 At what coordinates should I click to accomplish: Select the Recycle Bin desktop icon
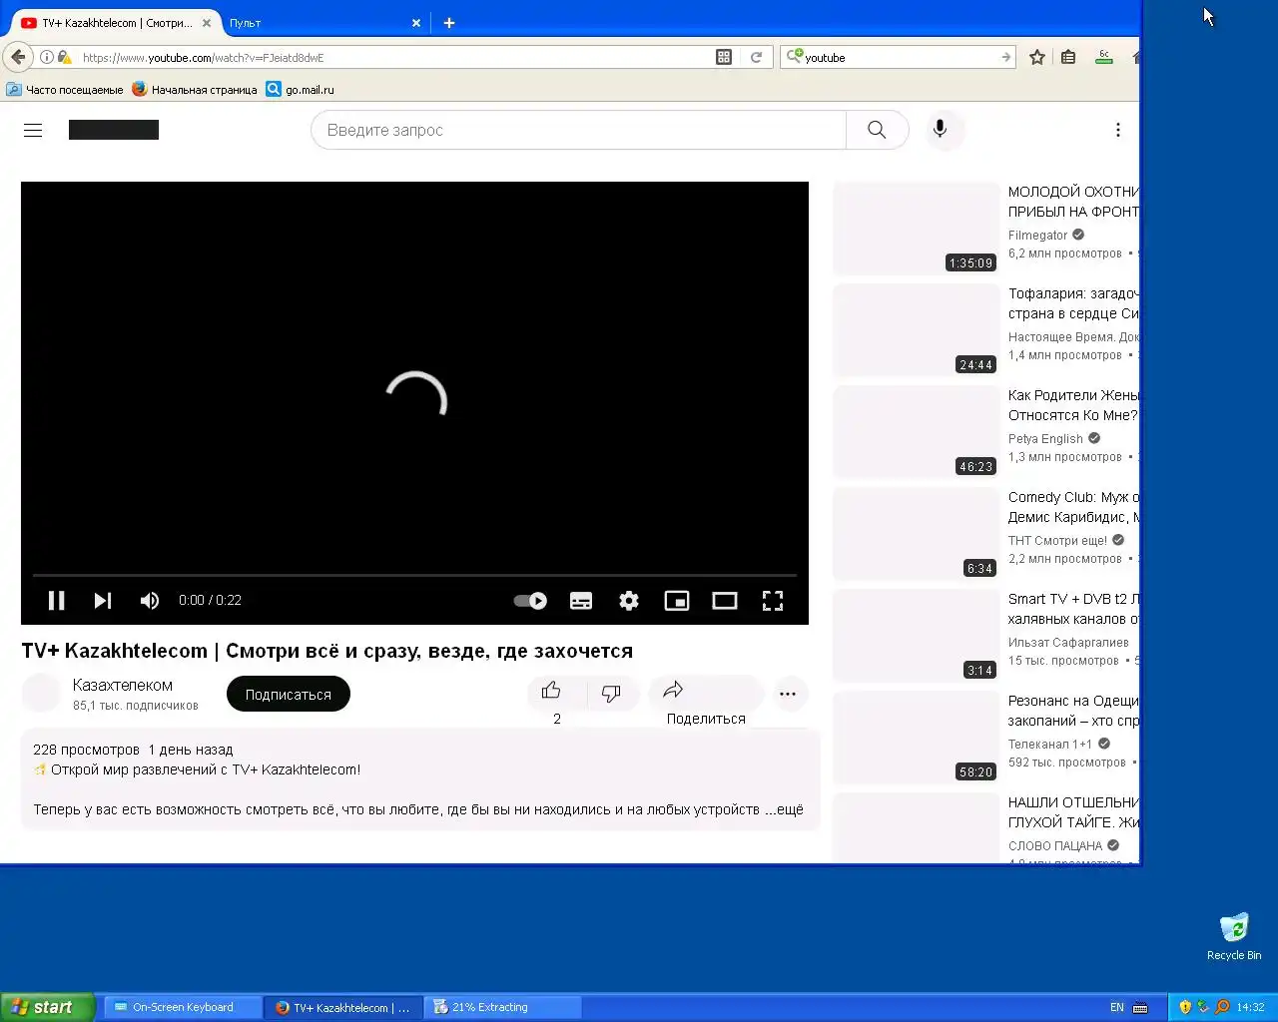1234,936
